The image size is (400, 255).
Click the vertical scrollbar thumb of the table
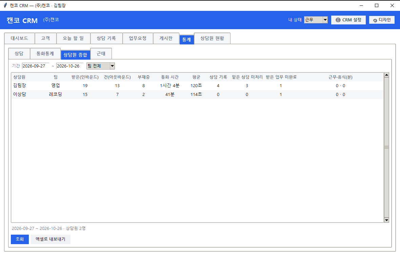386,147
